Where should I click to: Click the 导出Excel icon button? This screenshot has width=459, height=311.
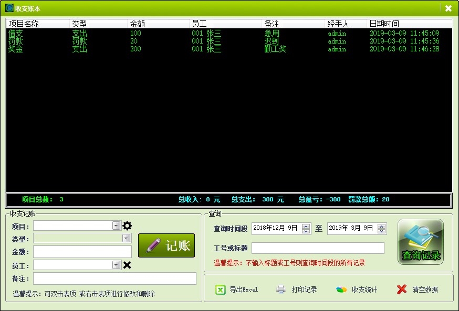(237, 289)
